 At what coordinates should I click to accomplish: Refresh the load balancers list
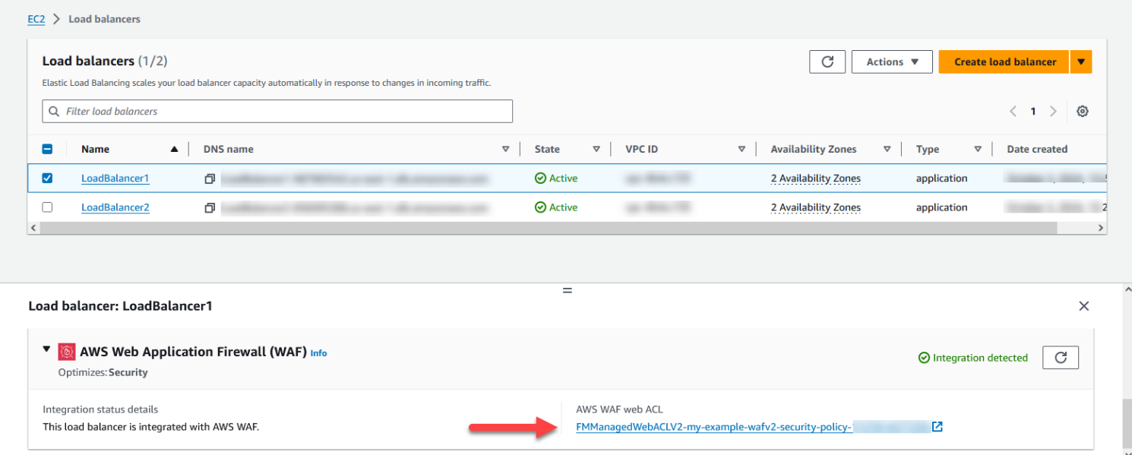tap(827, 62)
